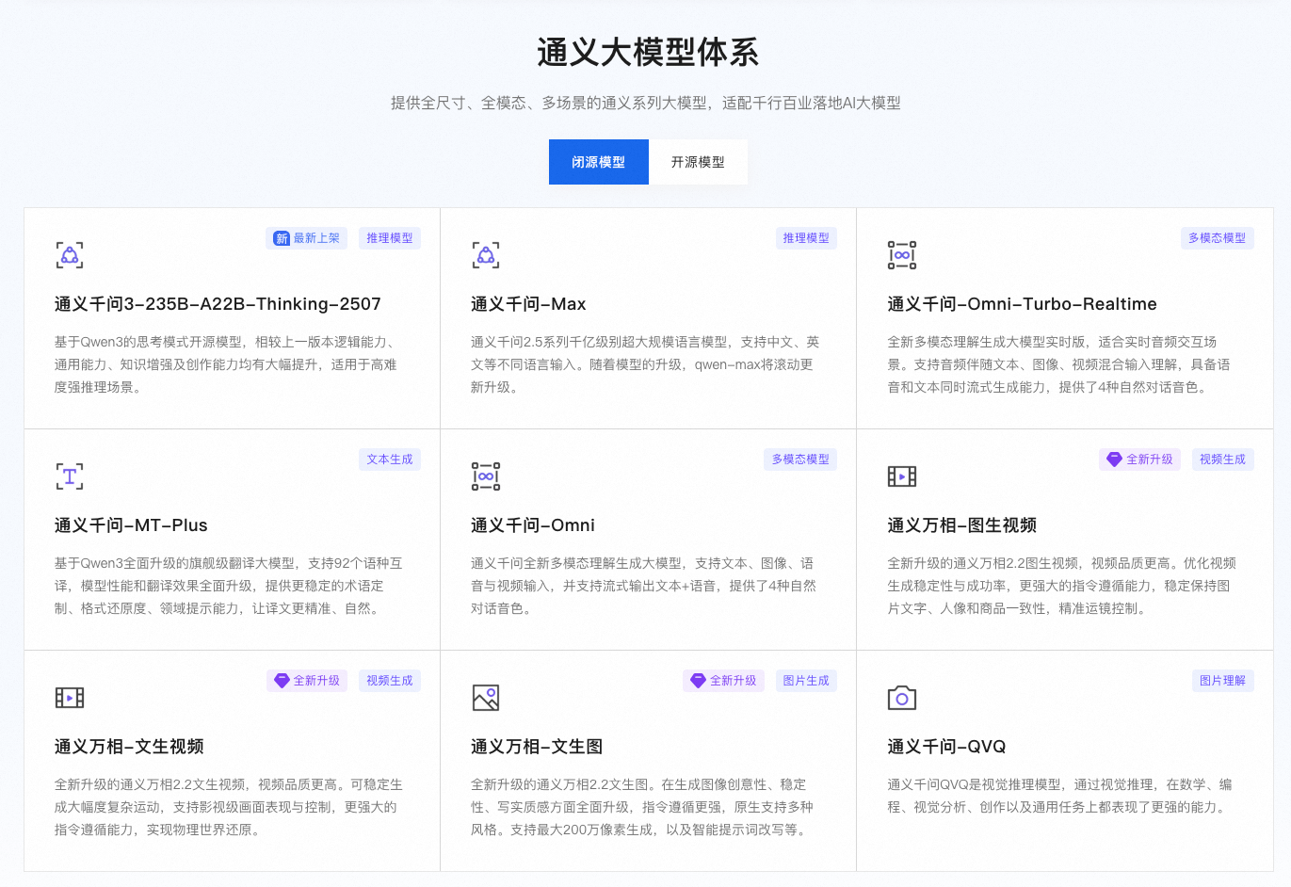Click the 通义万相-文生图 picture icon
The height and width of the screenshot is (887, 1291).
486,698
